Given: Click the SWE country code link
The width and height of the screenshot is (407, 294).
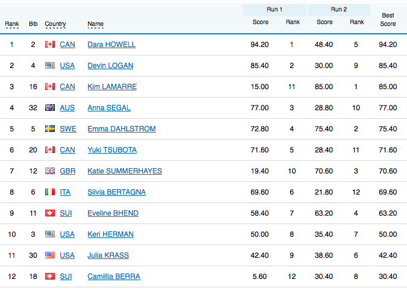Looking at the screenshot, I should (68, 129).
